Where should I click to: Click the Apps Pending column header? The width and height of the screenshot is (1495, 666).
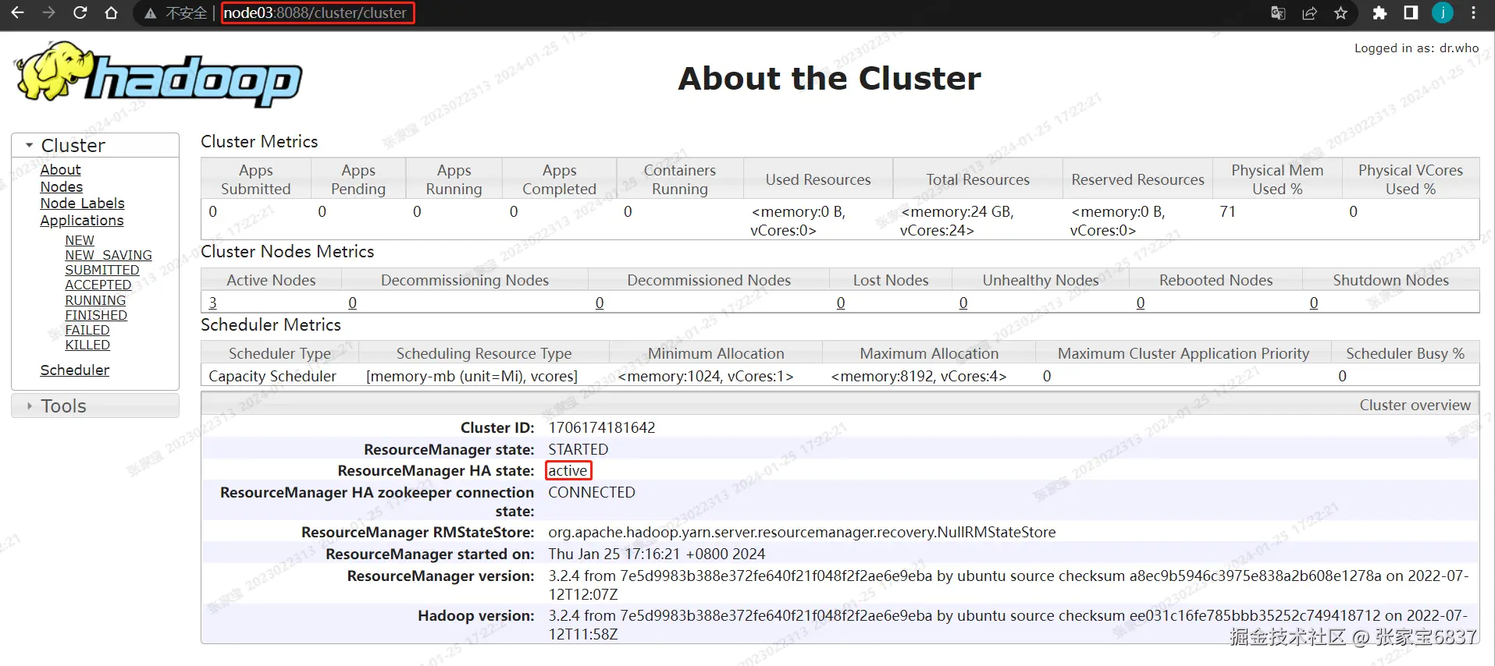pyautogui.click(x=358, y=179)
